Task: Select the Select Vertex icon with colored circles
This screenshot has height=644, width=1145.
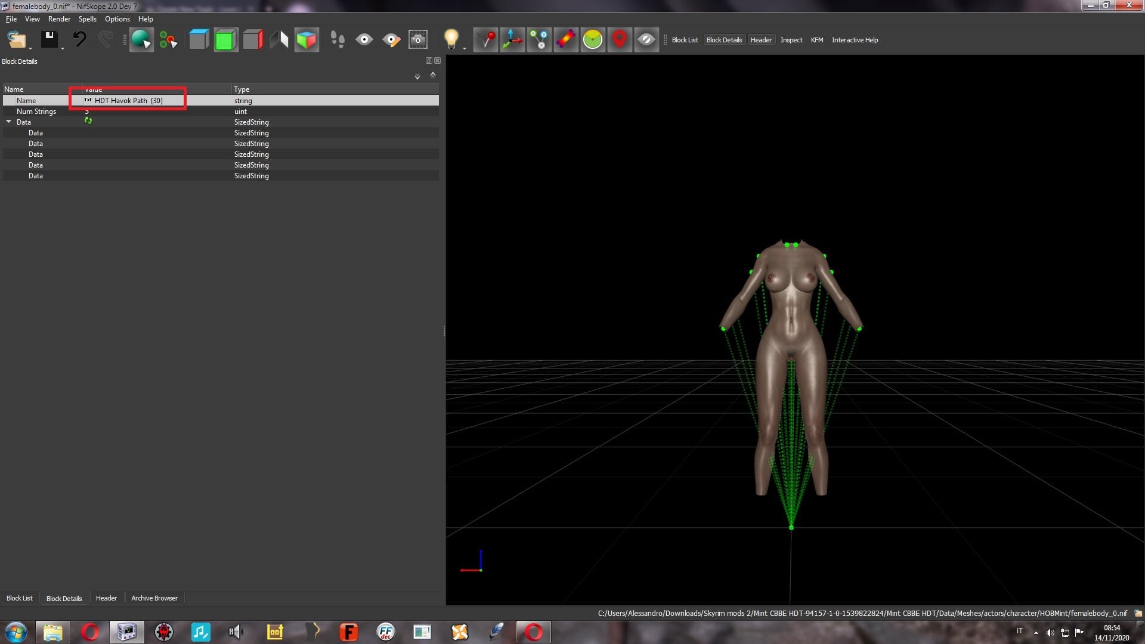Action: pyautogui.click(x=168, y=40)
